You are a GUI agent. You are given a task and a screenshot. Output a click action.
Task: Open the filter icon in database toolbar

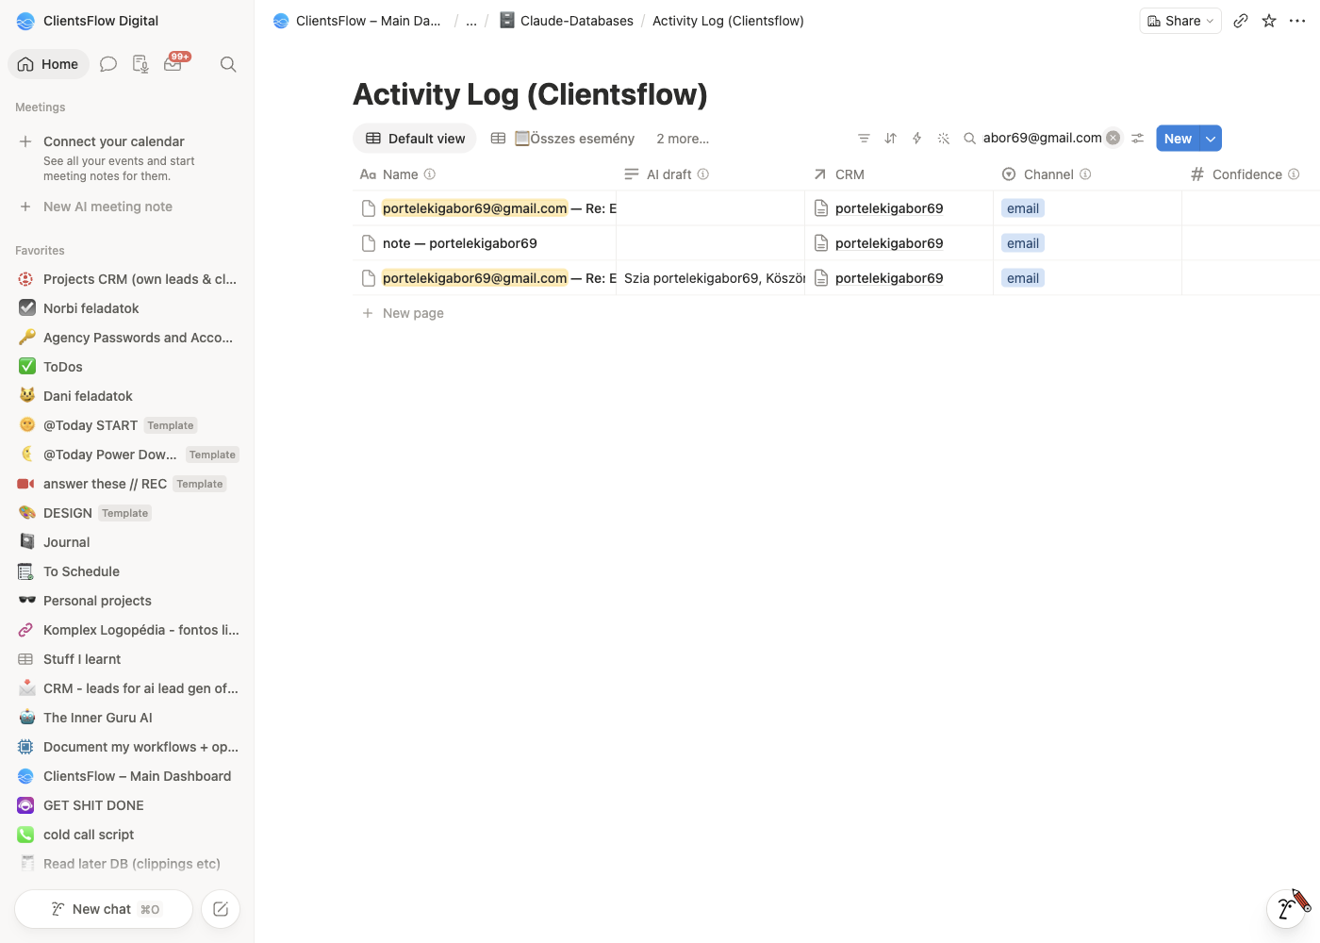[864, 139]
